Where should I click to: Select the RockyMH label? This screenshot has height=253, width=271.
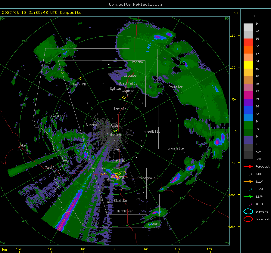click(x=79, y=84)
